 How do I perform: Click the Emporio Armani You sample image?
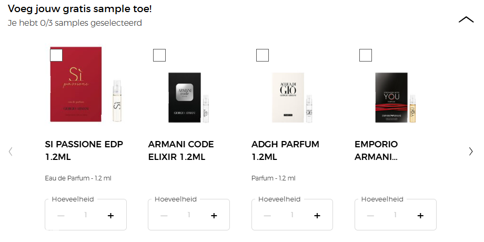point(395,97)
